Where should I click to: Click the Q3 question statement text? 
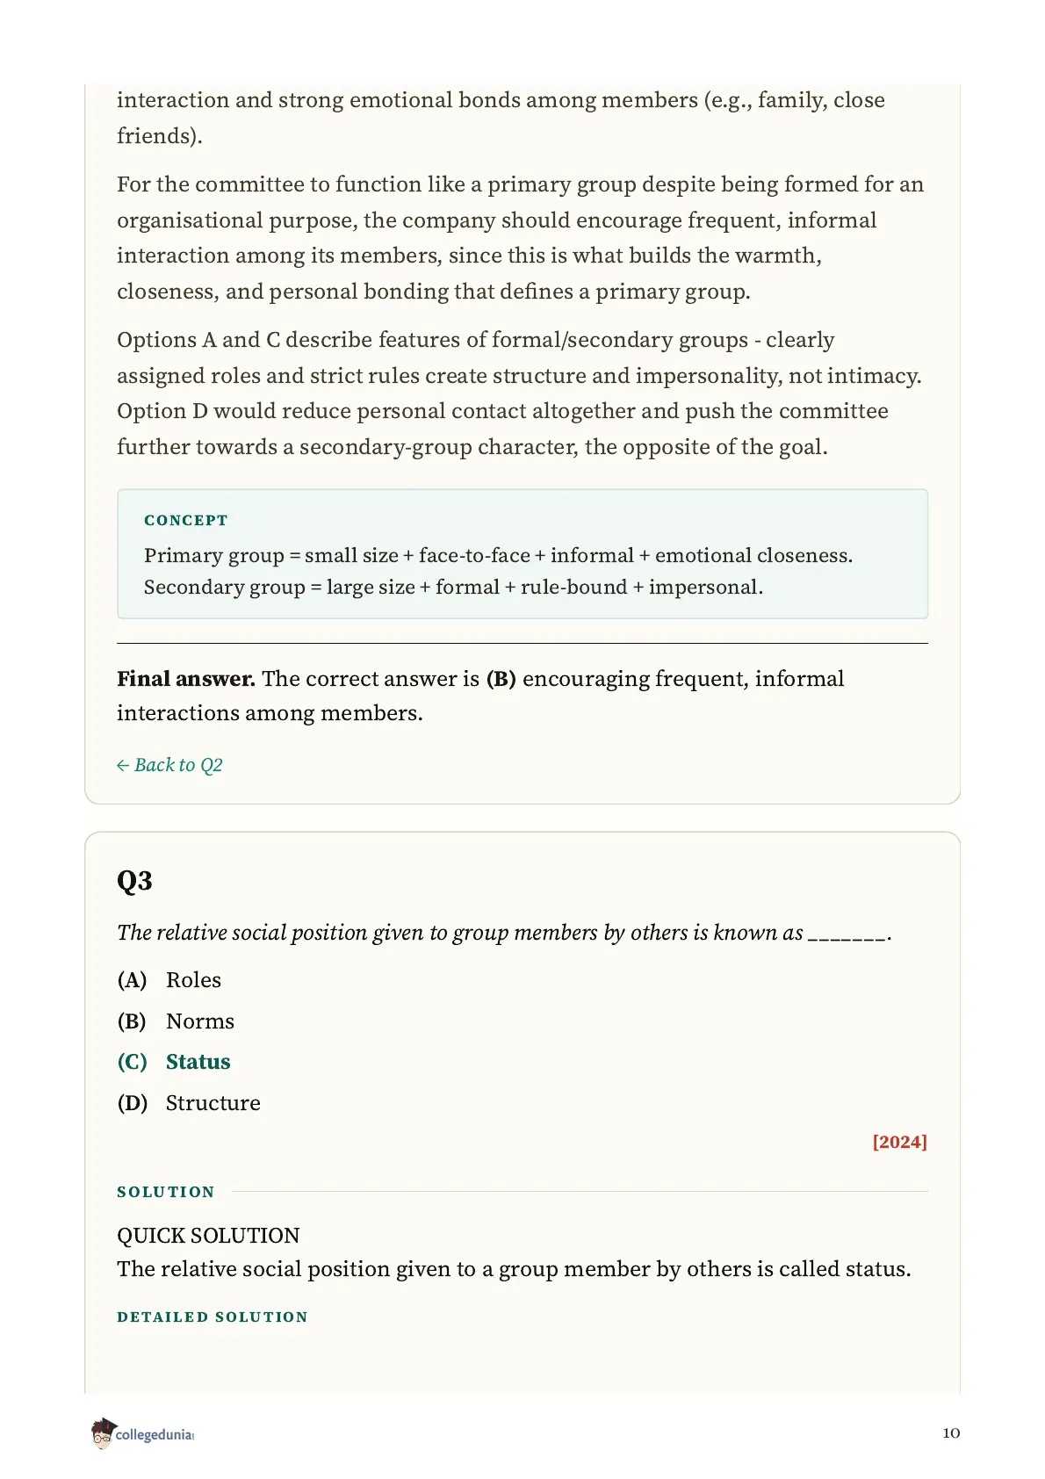pos(504,933)
